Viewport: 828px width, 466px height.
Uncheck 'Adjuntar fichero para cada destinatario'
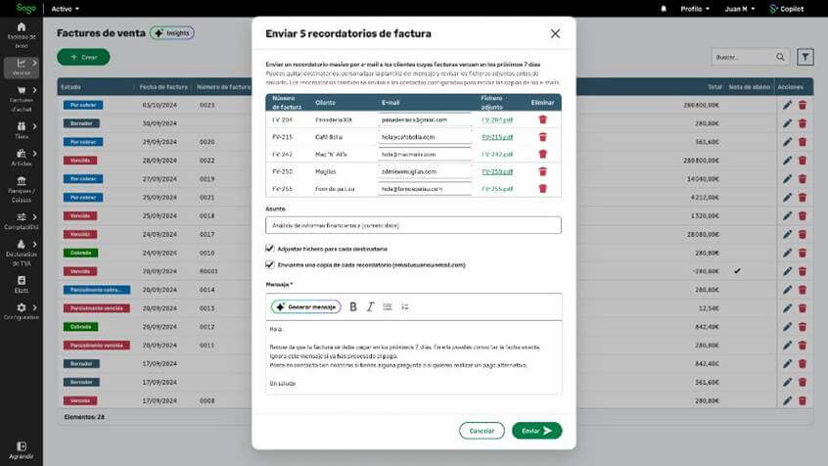point(270,249)
